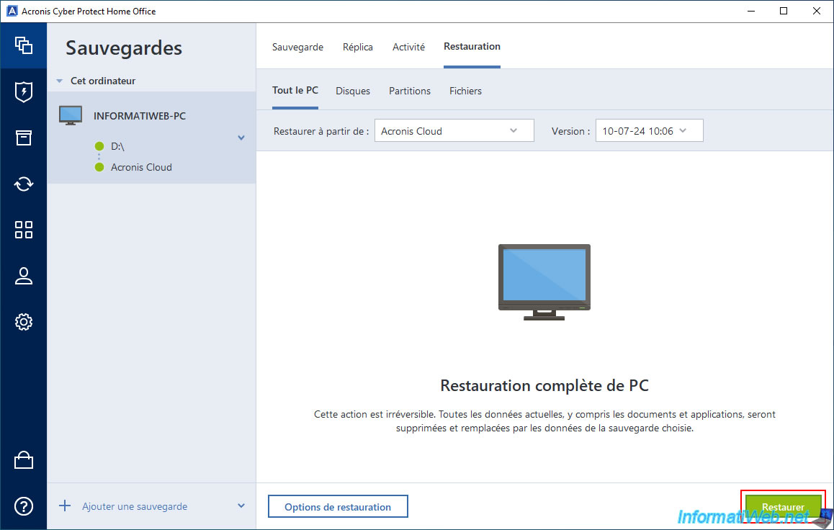Click the Acronis Cloud destination entry
Viewport: 834px width, 530px height.
point(141,167)
